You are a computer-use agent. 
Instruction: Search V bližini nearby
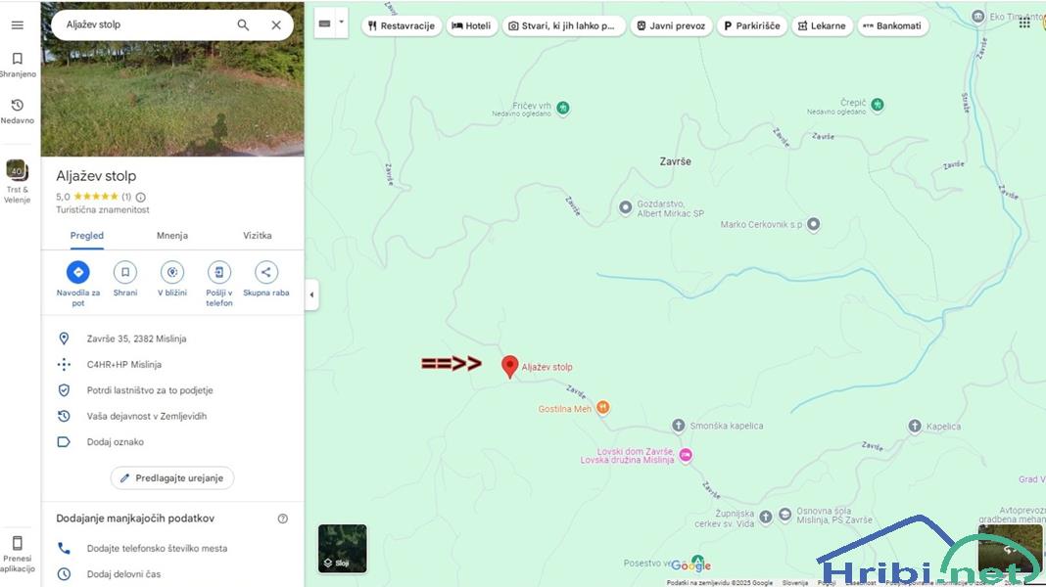point(172,279)
